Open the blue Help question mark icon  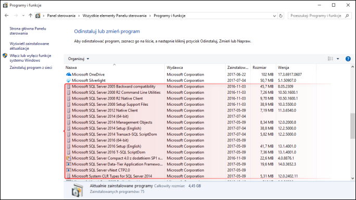click(x=348, y=59)
